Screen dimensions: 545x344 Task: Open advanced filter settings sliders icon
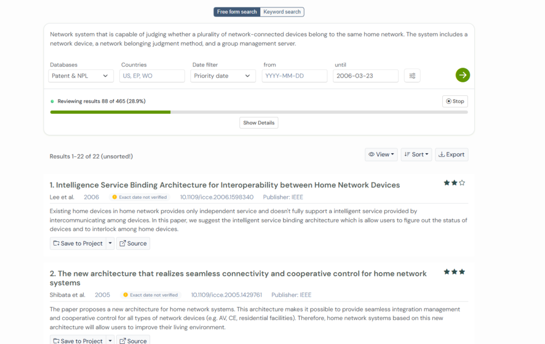tap(412, 76)
